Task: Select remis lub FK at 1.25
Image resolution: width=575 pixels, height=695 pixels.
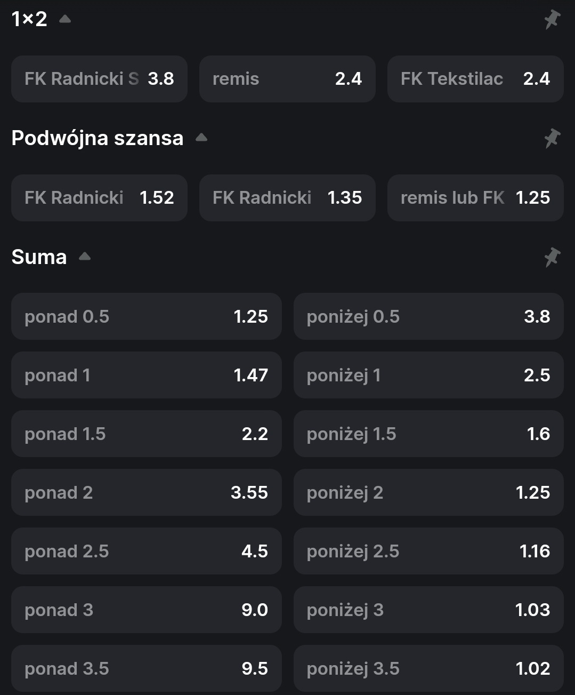Action: coord(475,198)
